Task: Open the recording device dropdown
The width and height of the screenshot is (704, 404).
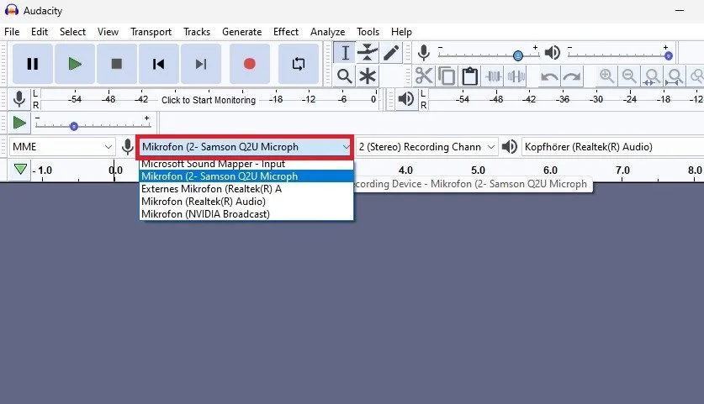Action: [245, 147]
